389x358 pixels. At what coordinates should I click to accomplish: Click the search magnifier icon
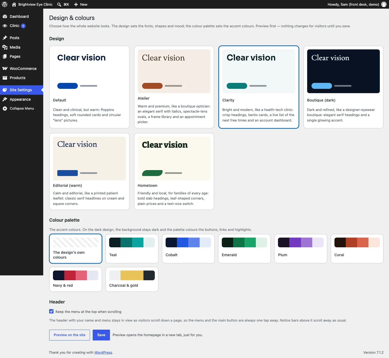click(x=59, y=4)
